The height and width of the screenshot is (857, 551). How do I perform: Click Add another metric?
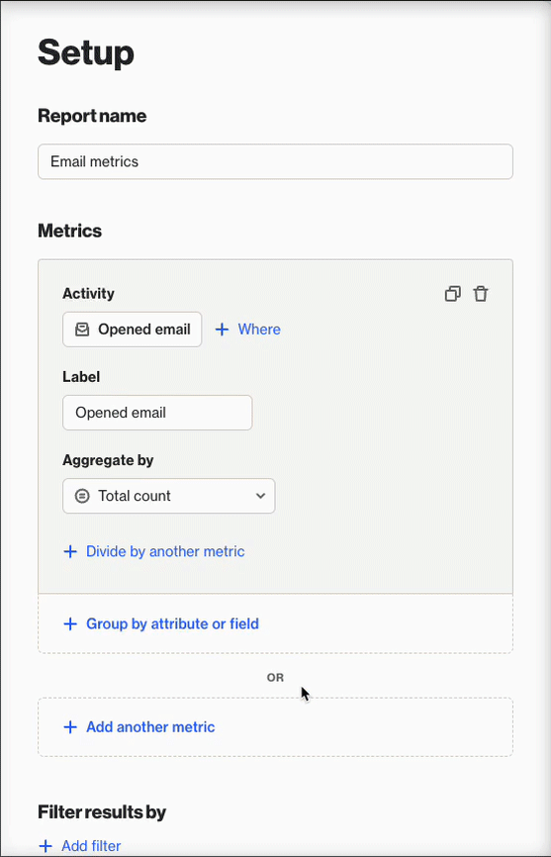click(x=139, y=727)
